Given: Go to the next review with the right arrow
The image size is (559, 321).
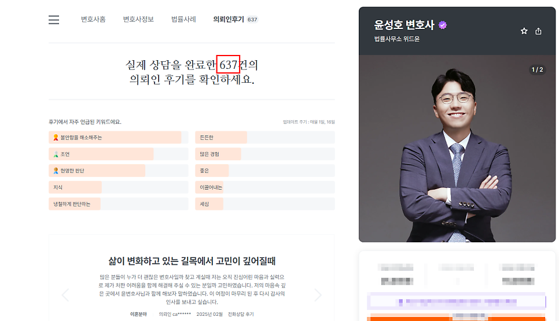Looking at the screenshot, I should (x=318, y=294).
